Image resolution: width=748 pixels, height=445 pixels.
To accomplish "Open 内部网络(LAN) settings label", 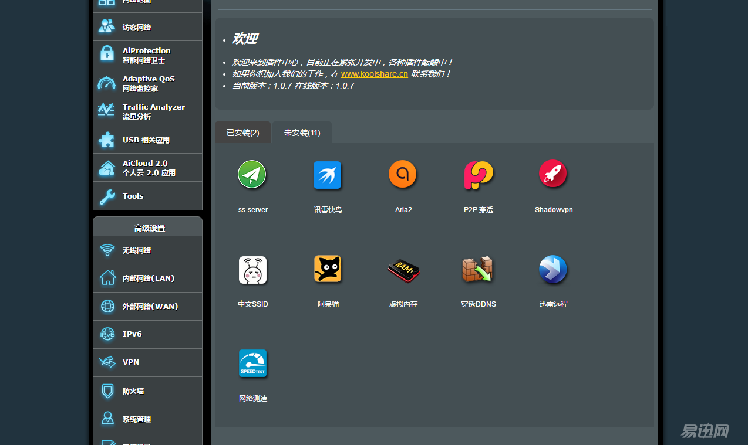I will point(149,278).
